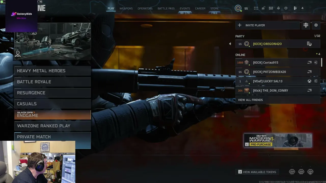Viewport: 326px width, 183px height.
Task: Click the ONLINE section heading
Action: (240, 55)
